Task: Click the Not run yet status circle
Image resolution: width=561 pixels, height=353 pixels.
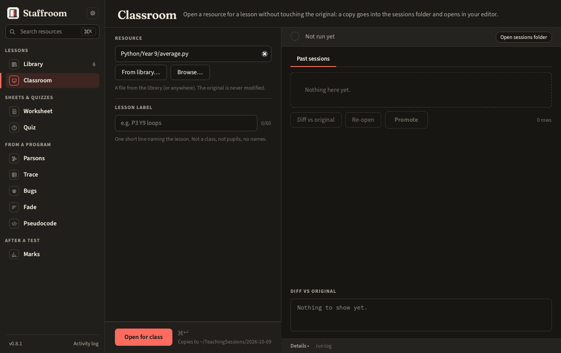Action: (295, 36)
